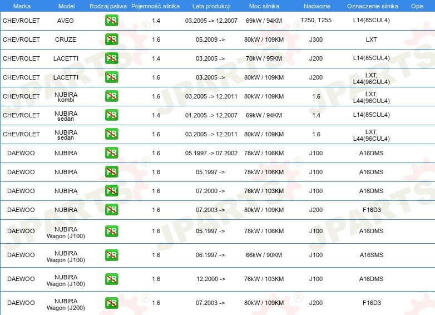Click the T250, T255 body code cell
435x315 pixels.
[x=315, y=21]
